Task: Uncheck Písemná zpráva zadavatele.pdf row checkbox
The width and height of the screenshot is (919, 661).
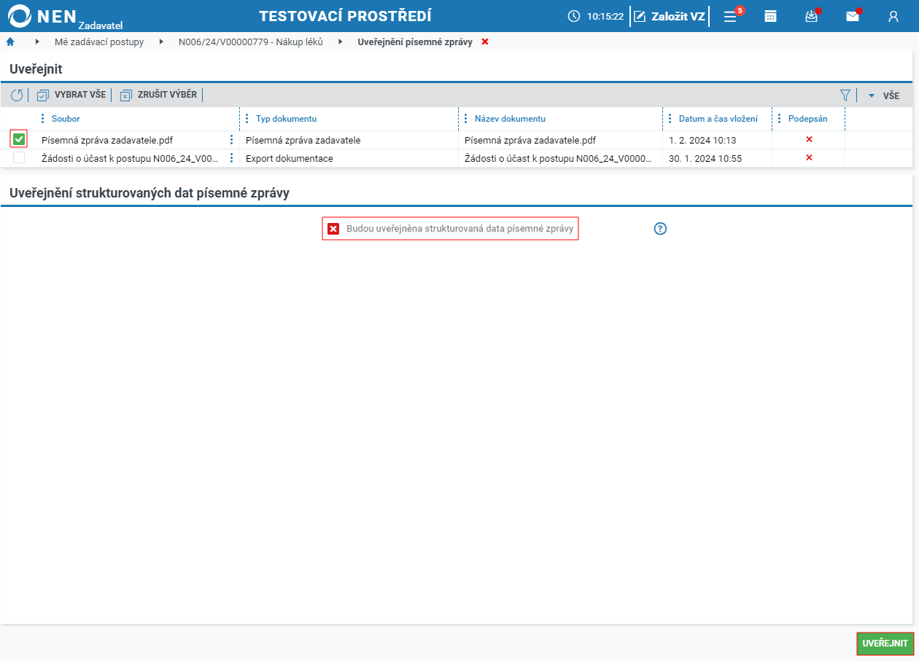Action: tap(19, 139)
